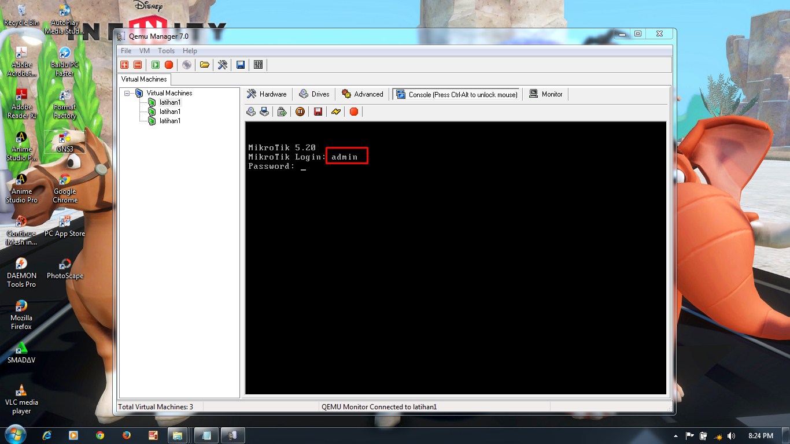The width and height of the screenshot is (790, 444).
Task: Click the MikroTik 5.20 console text
Action: click(x=282, y=148)
